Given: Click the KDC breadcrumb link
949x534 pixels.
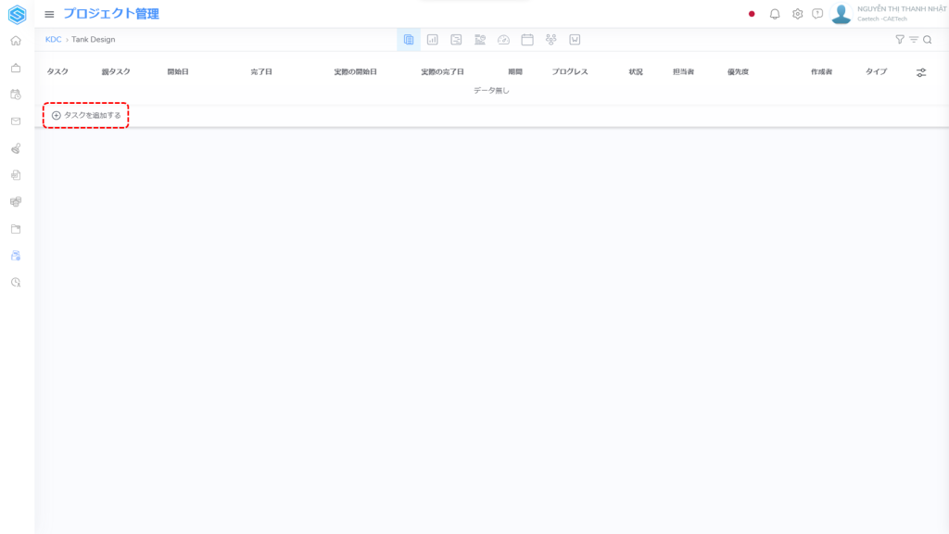Looking at the screenshot, I should pyautogui.click(x=53, y=40).
